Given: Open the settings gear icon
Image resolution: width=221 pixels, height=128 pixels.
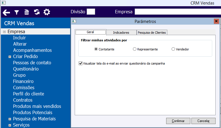Looking at the screenshot, I should pyautogui.click(x=47, y=12).
